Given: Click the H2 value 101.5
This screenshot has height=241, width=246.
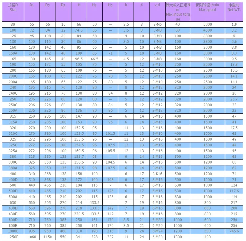Looking at the screenshot, I should 110,133.
